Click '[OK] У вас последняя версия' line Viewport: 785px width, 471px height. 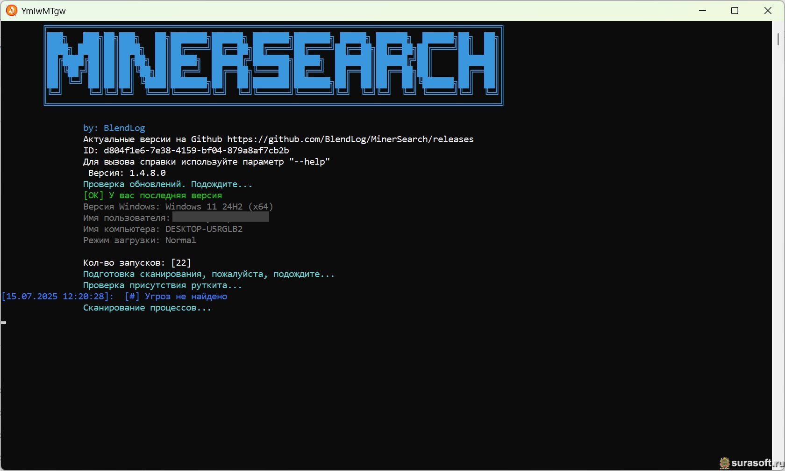pos(153,196)
